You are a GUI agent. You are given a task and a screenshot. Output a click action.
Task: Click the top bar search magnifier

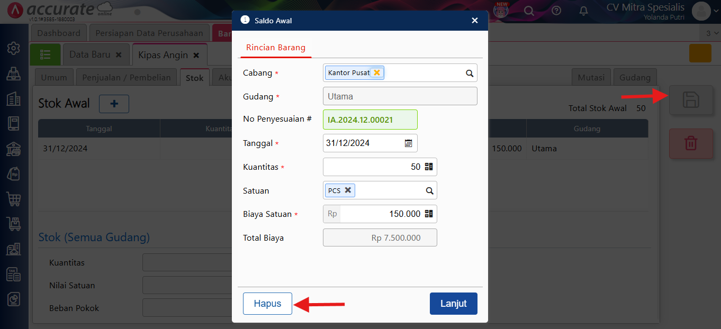coord(529,11)
